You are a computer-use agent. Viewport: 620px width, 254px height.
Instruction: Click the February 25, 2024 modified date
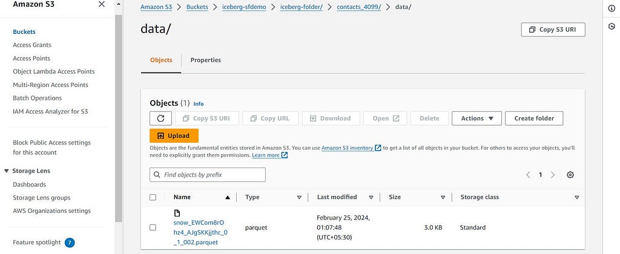click(x=343, y=227)
